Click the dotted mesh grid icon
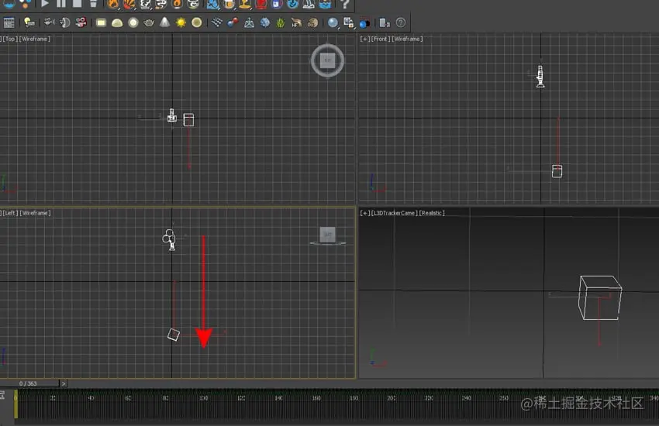The height and width of the screenshot is (426, 659). click(217, 22)
